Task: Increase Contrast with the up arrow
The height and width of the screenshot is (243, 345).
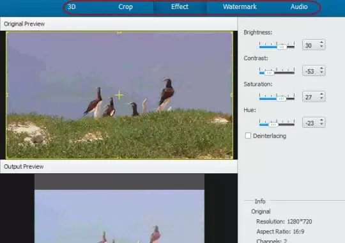Action: tap(321, 68)
